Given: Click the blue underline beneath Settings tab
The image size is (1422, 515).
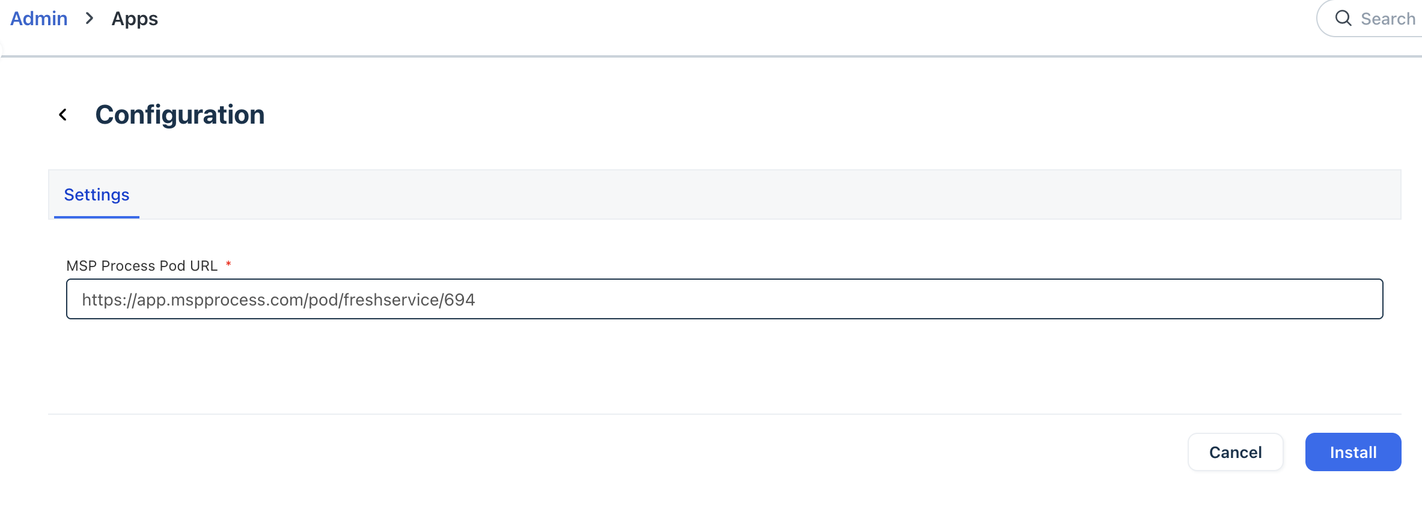Looking at the screenshot, I should pos(97,217).
